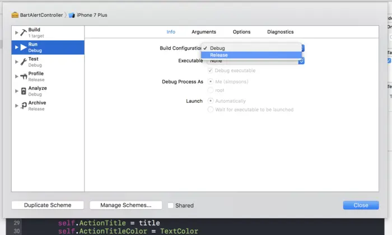Switch to the Options tab
Image resolution: width=392 pixels, height=235 pixels.
(x=241, y=32)
